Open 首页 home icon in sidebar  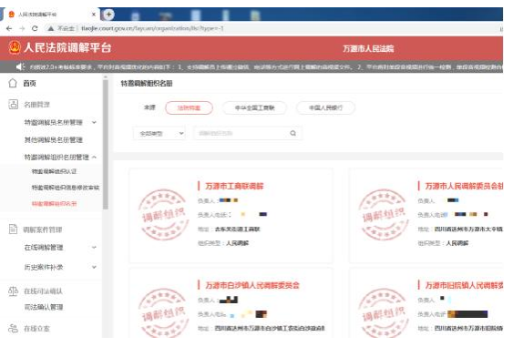coord(13,83)
